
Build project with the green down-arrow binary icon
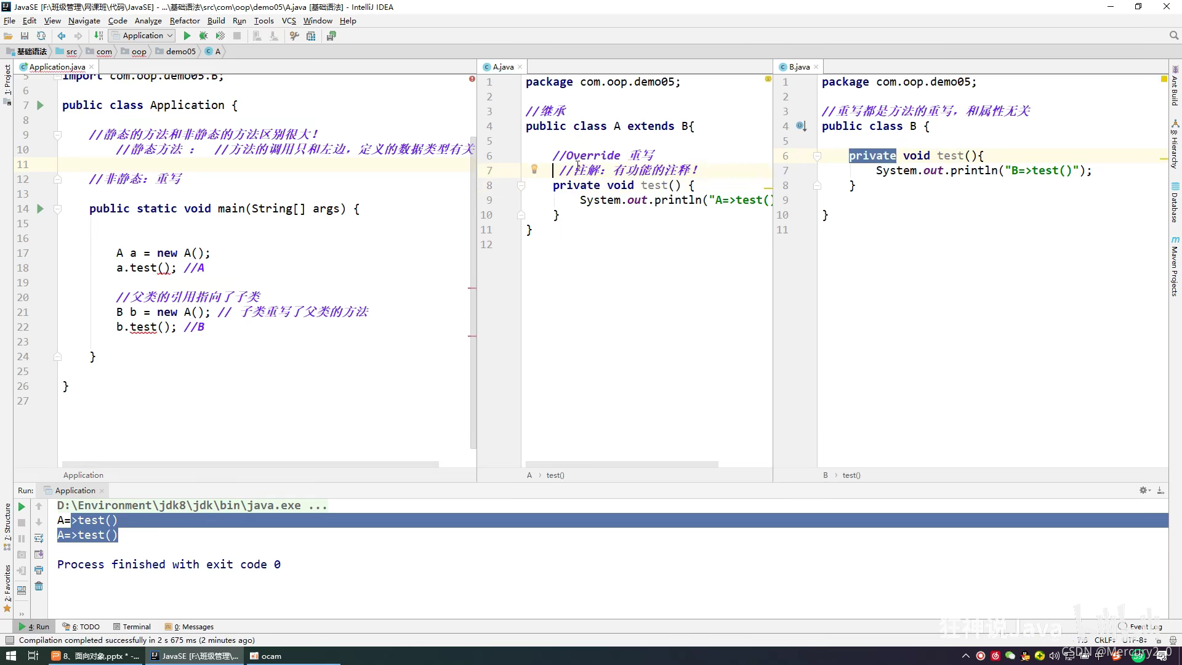tap(98, 36)
